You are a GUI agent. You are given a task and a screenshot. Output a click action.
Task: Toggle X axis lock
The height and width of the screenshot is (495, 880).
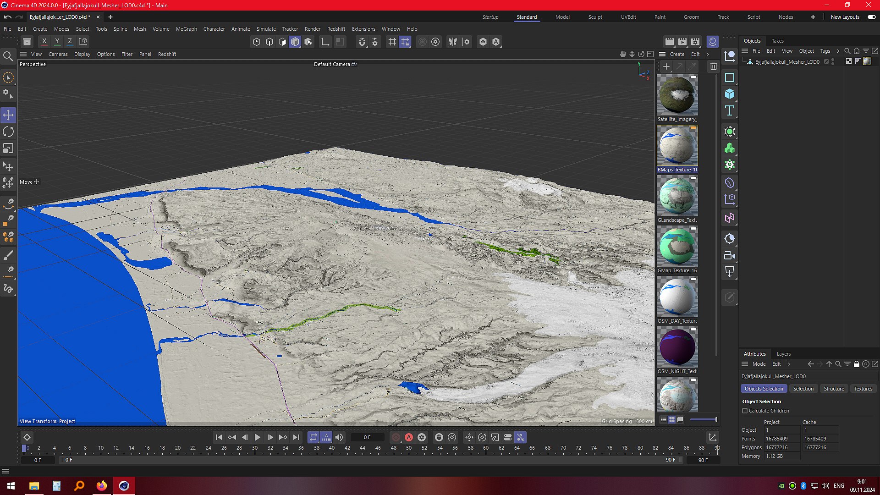coord(44,42)
